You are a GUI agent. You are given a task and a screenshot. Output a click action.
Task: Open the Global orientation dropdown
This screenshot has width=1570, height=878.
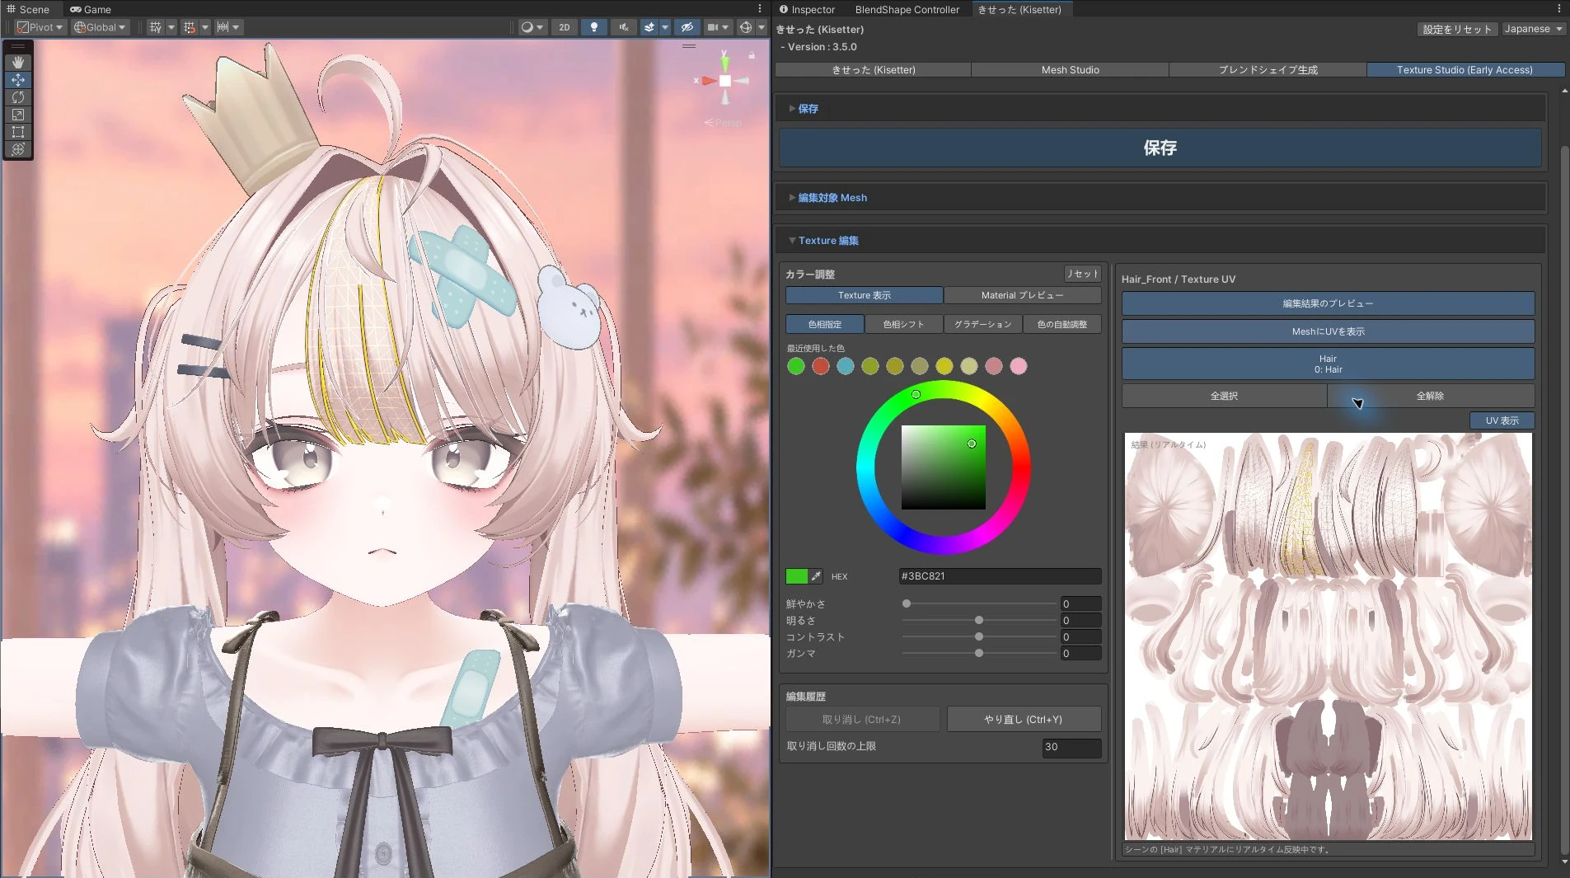coord(100,27)
